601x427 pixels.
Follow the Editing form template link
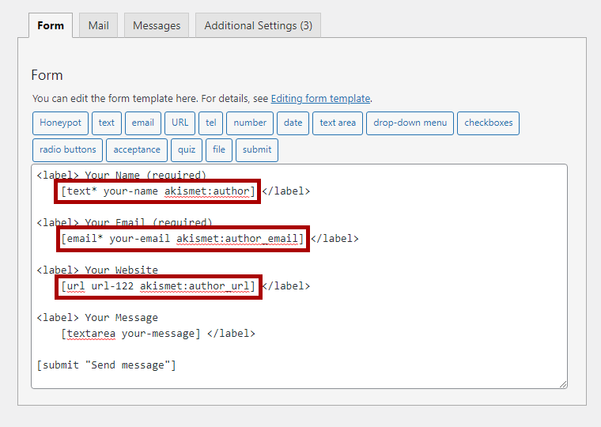pyautogui.click(x=320, y=99)
